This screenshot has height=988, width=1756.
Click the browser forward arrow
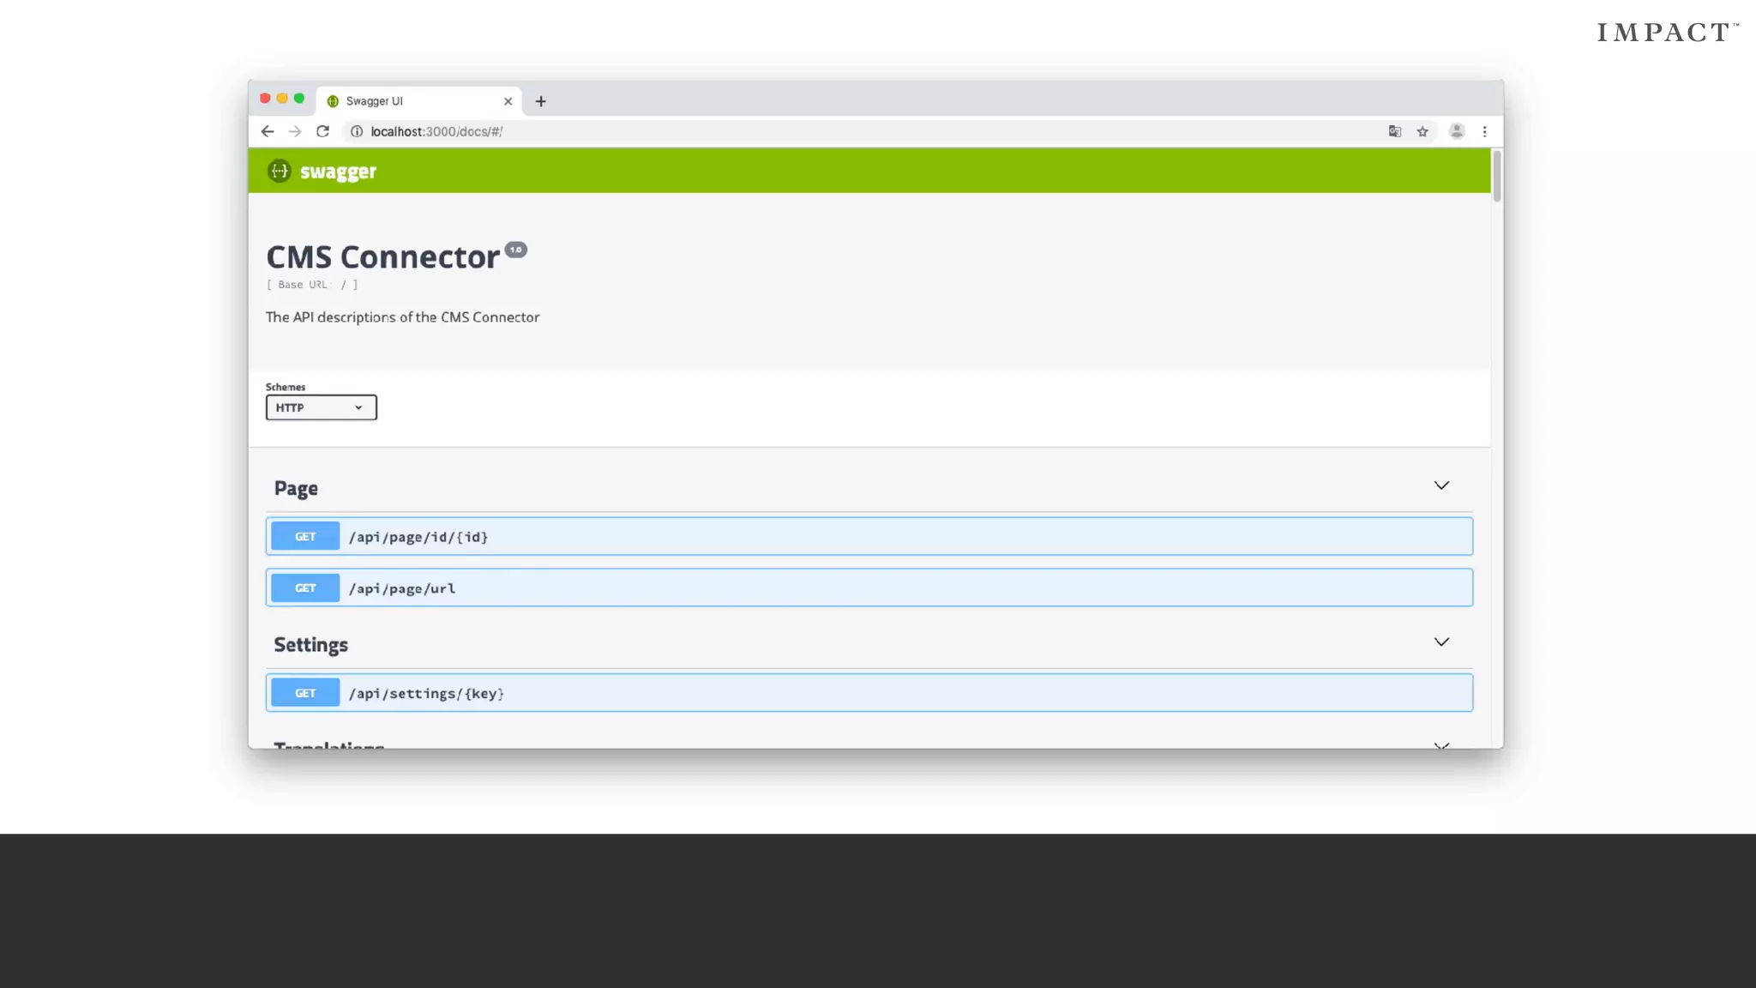click(x=295, y=131)
